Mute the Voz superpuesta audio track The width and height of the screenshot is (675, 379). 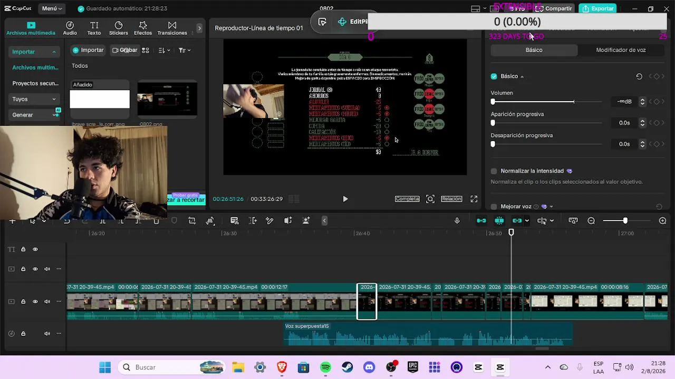[x=47, y=333]
